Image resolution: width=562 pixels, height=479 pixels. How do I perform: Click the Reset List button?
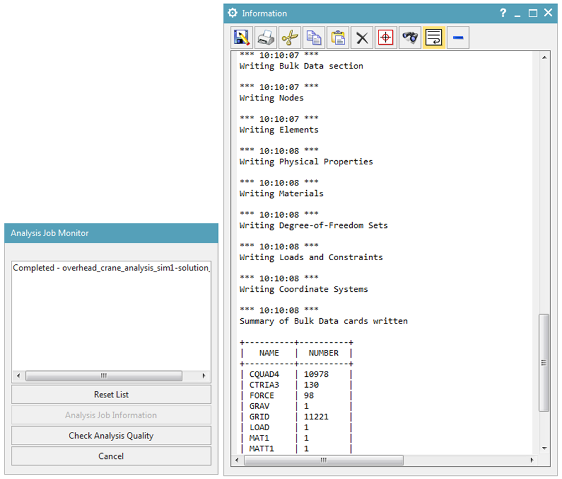pos(111,395)
